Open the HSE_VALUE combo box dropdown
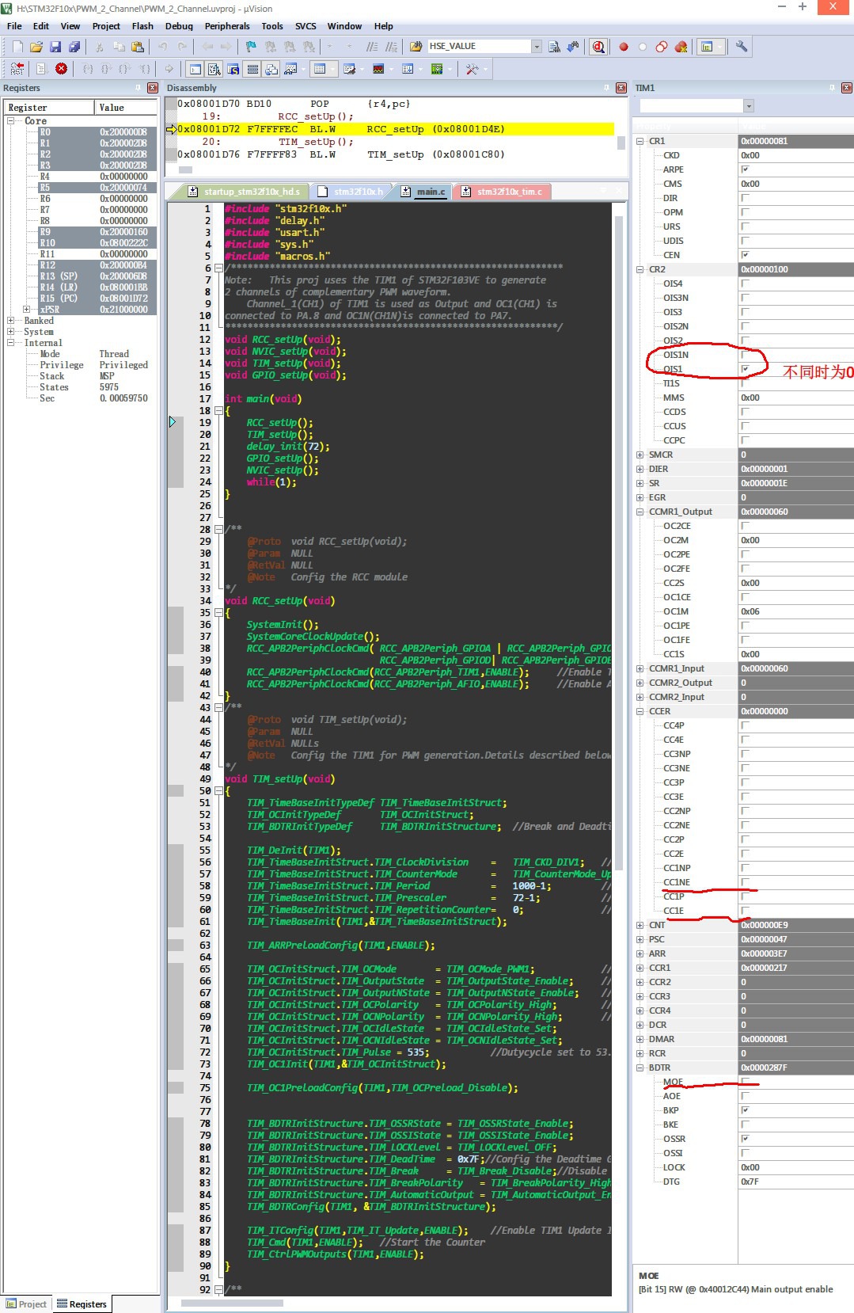The width and height of the screenshot is (854, 1313). coord(536,47)
